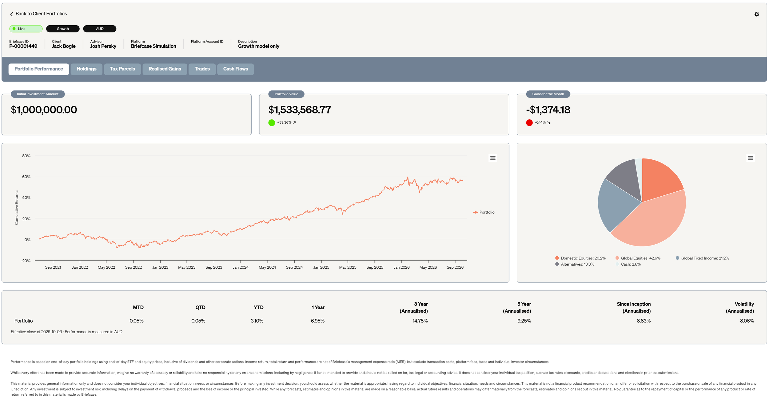
Task: Toggle Global Equities legend entry
Action: tap(638, 258)
